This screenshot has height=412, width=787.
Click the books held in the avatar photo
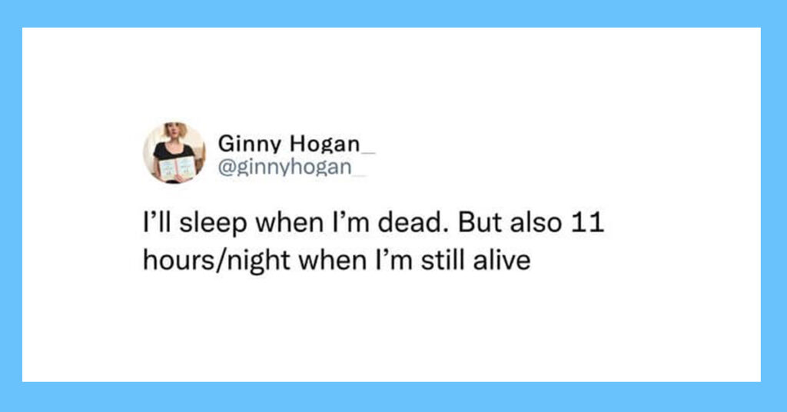pos(177,167)
